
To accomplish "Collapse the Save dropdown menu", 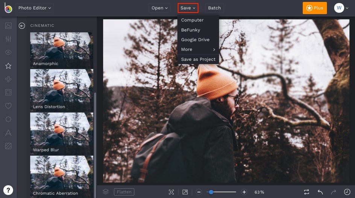I will point(188,8).
